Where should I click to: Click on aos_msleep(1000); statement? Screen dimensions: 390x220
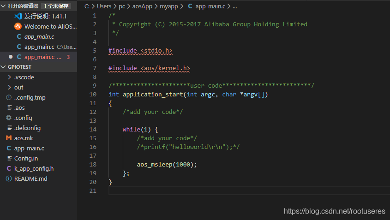click(x=167, y=165)
